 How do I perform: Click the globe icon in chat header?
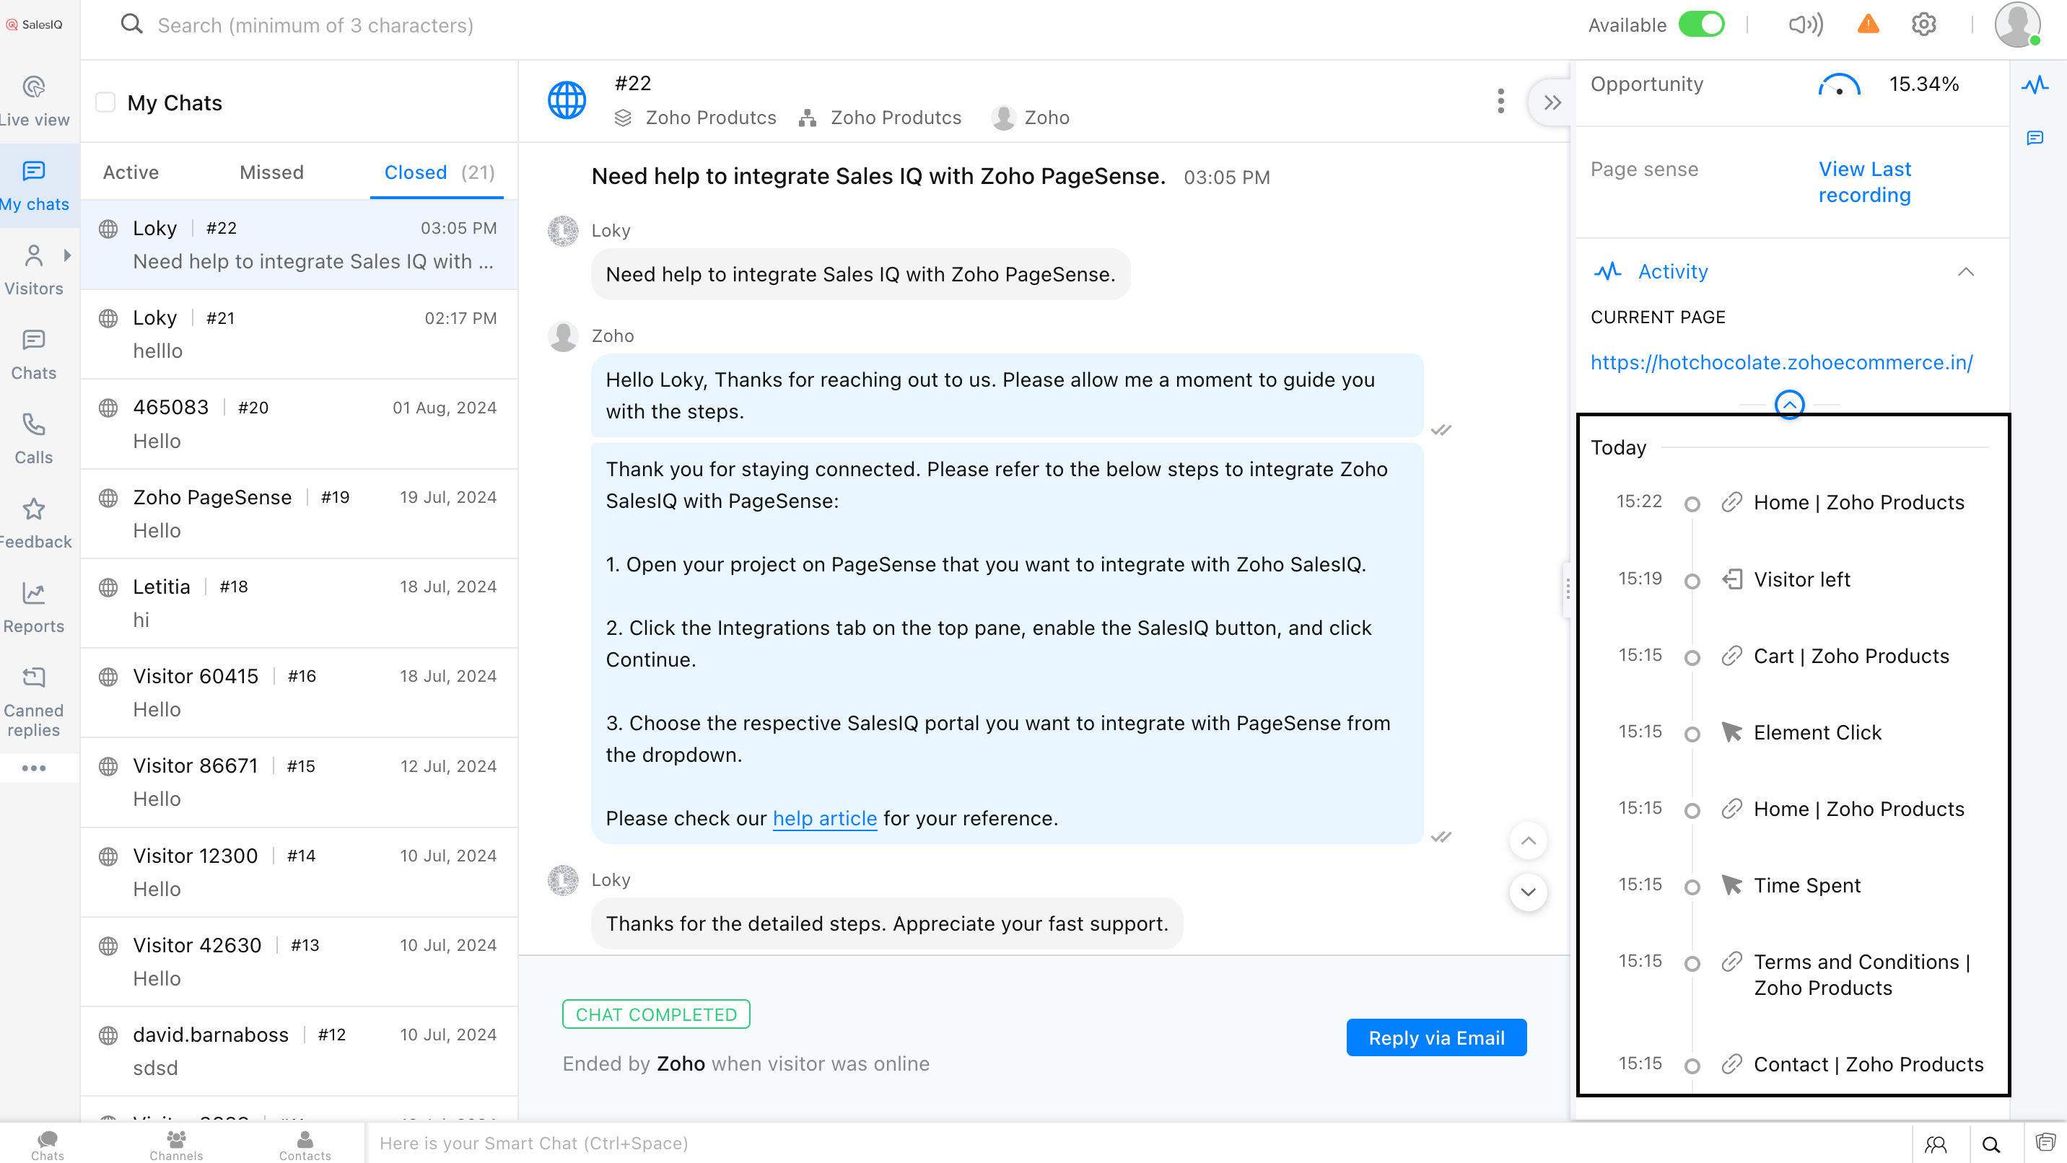[x=567, y=100]
